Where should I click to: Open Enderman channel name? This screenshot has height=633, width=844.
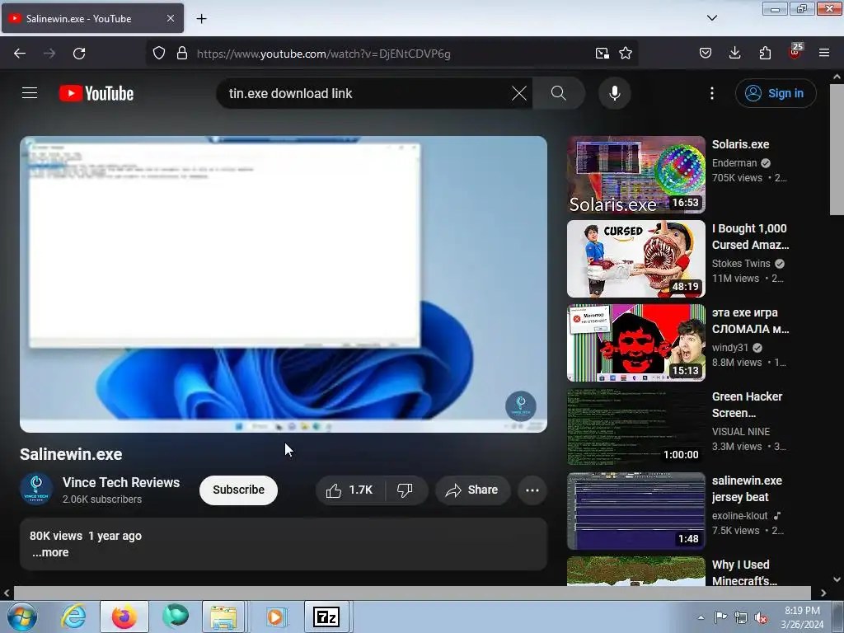tap(734, 162)
